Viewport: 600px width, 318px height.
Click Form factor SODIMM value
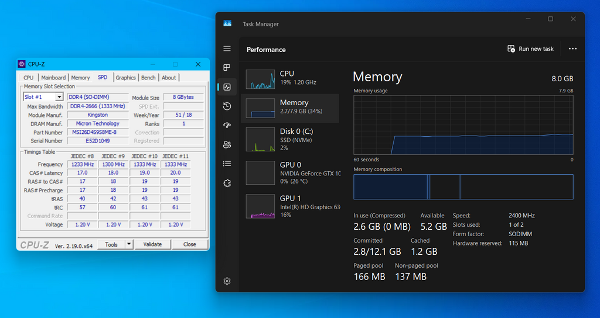pos(520,234)
